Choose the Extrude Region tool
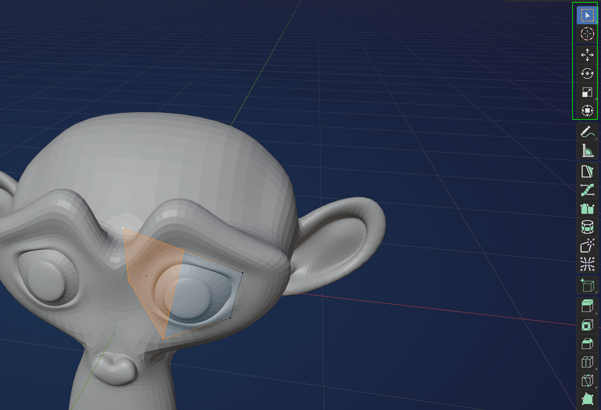This screenshot has height=410, width=601. 587,305
